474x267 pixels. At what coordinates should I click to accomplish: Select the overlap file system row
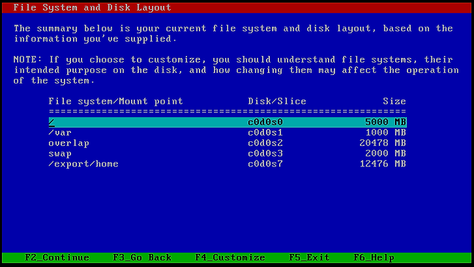click(x=68, y=143)
